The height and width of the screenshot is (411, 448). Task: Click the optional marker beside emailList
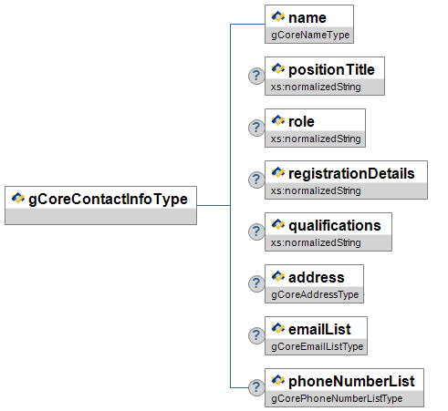(x=256, y=335)
